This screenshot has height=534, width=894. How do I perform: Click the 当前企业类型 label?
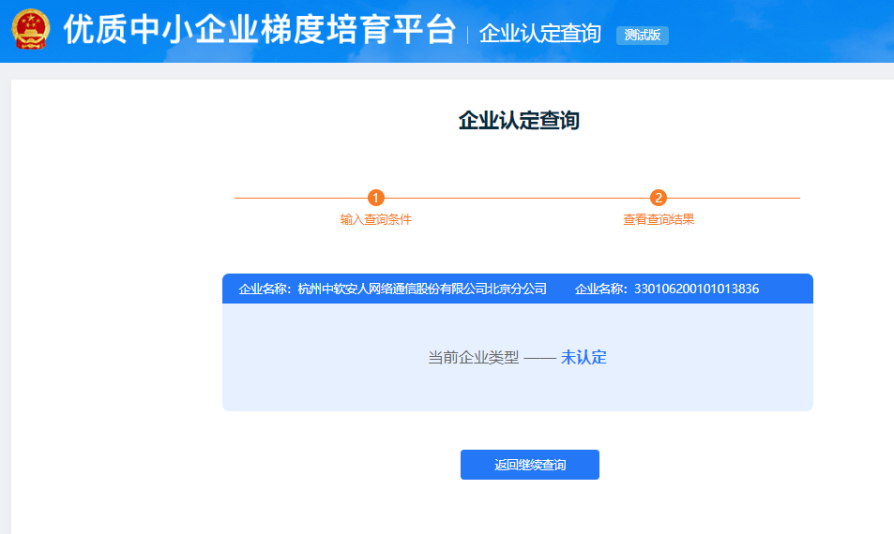pos(474,357)
